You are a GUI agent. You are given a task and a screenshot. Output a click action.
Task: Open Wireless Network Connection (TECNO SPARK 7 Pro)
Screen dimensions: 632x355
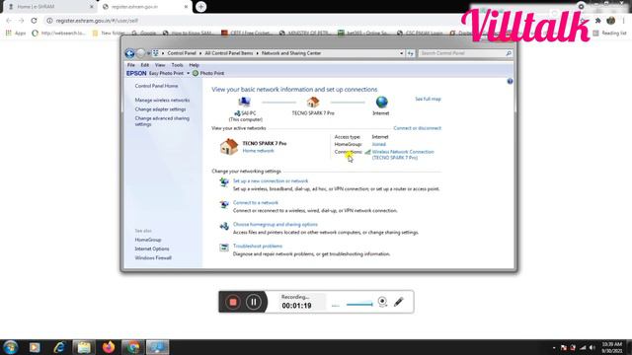pyautogui.click(x=403, y=155)
